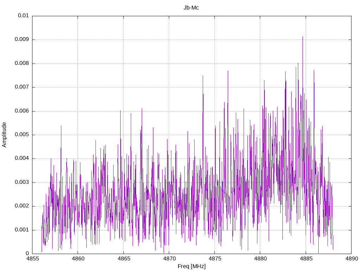Screen dimensions: 361x271
Task: Click x-axis tick label 4865
Action: [x=123, y=259]
